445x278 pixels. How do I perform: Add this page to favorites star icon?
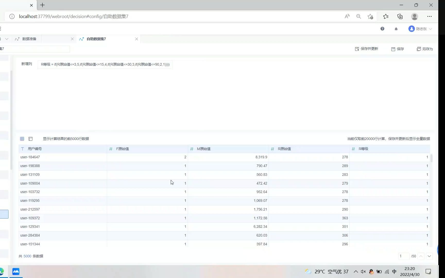370,16
